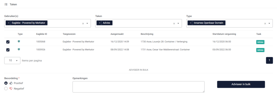Click the signpost type icon for 1005926
The width and height of the screenshot is (277, 104).
coord(19,50)
